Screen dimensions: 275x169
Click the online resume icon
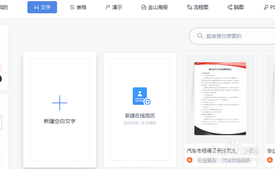pos(141,96)
